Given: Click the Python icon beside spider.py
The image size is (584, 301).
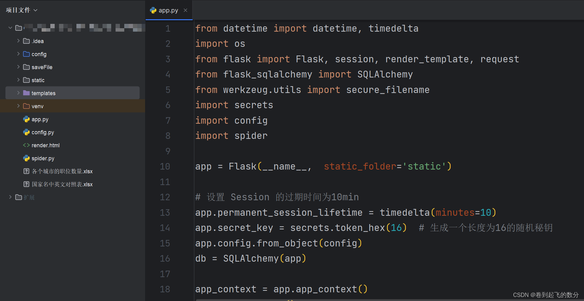Looking at the screenshot, I should 26,158.
